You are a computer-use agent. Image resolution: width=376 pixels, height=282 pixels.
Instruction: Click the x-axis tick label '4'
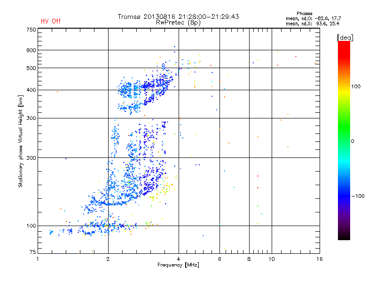(x=179, y=259)
